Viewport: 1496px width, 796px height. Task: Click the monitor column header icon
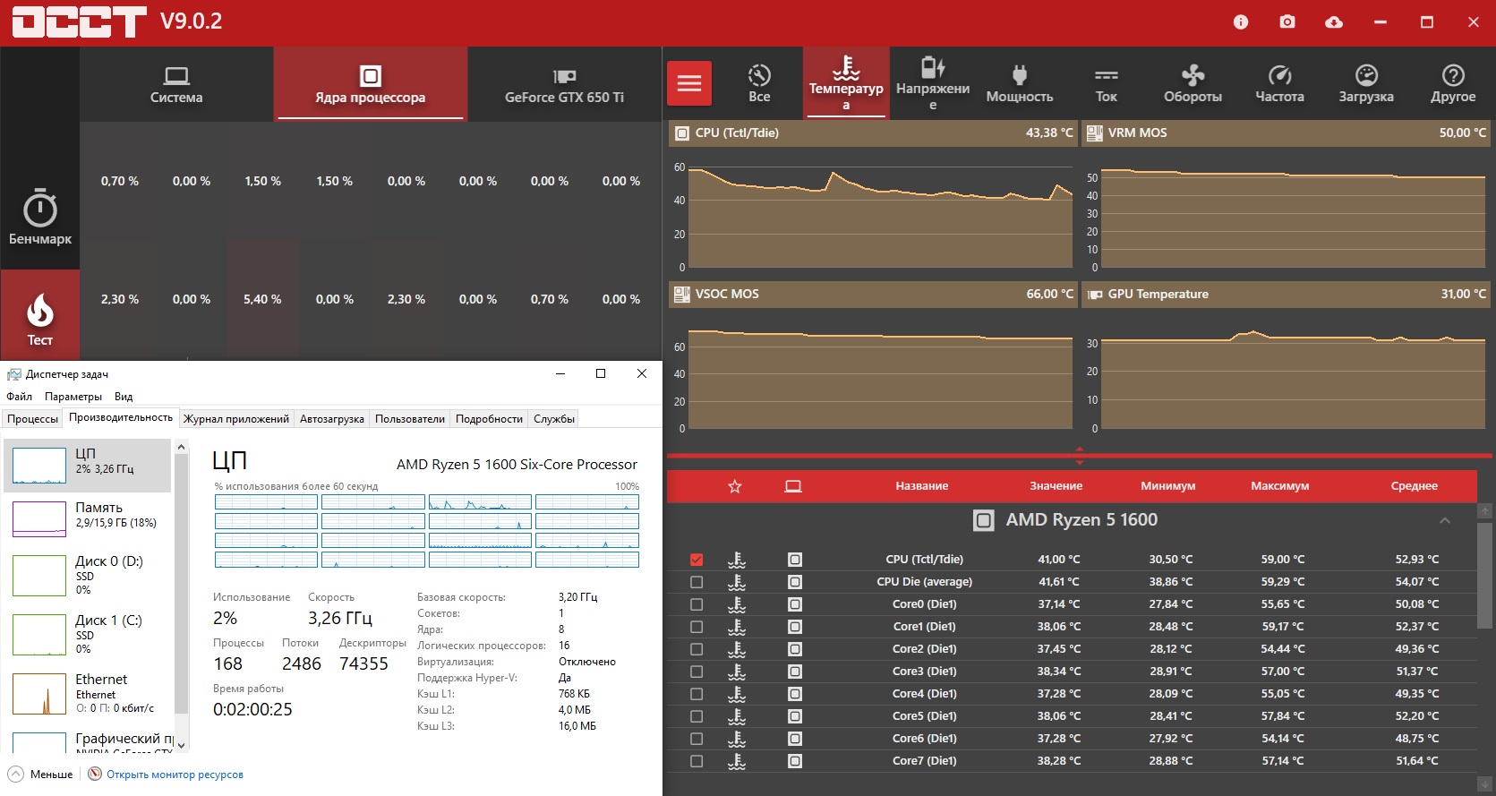793,486
